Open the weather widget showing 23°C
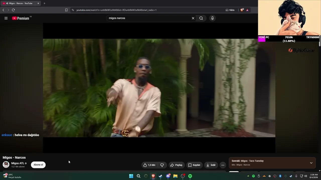This screenshot has width=321, height=180. [x=12, y=176]
